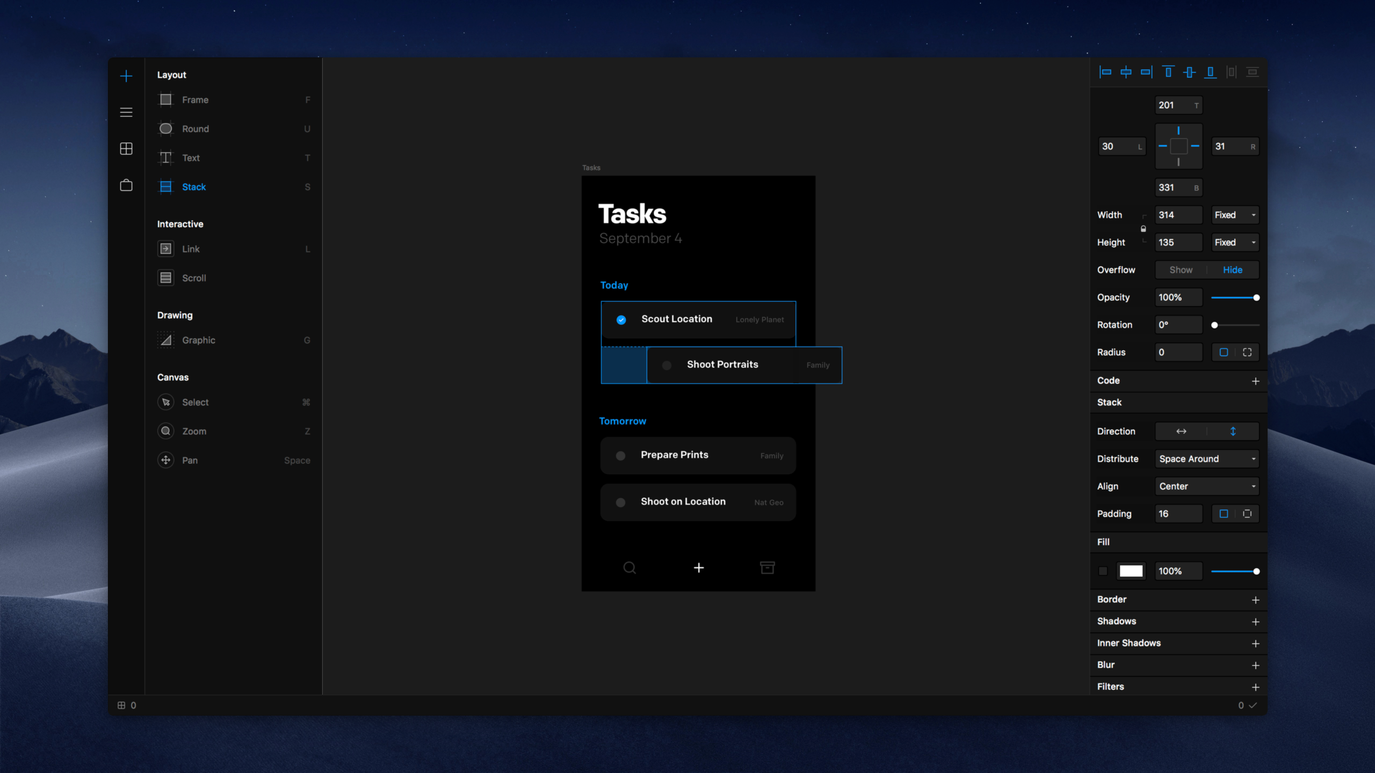Switch Overflow to Show
1375x773 pixels.
click(x=1181, y=269)
